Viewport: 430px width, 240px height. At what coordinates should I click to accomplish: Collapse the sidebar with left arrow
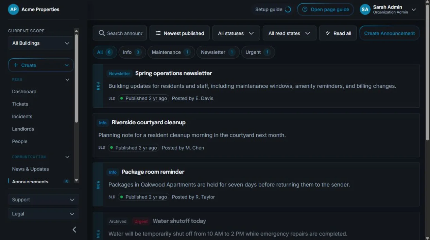coord(74,229)
